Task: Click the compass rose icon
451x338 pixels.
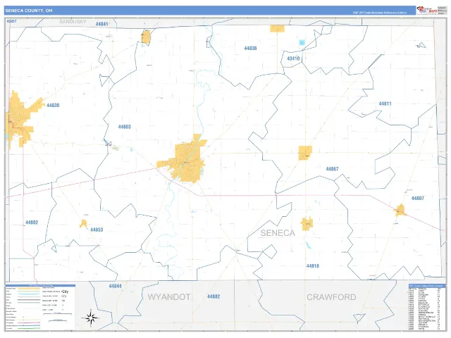Action: pos(91,318)
